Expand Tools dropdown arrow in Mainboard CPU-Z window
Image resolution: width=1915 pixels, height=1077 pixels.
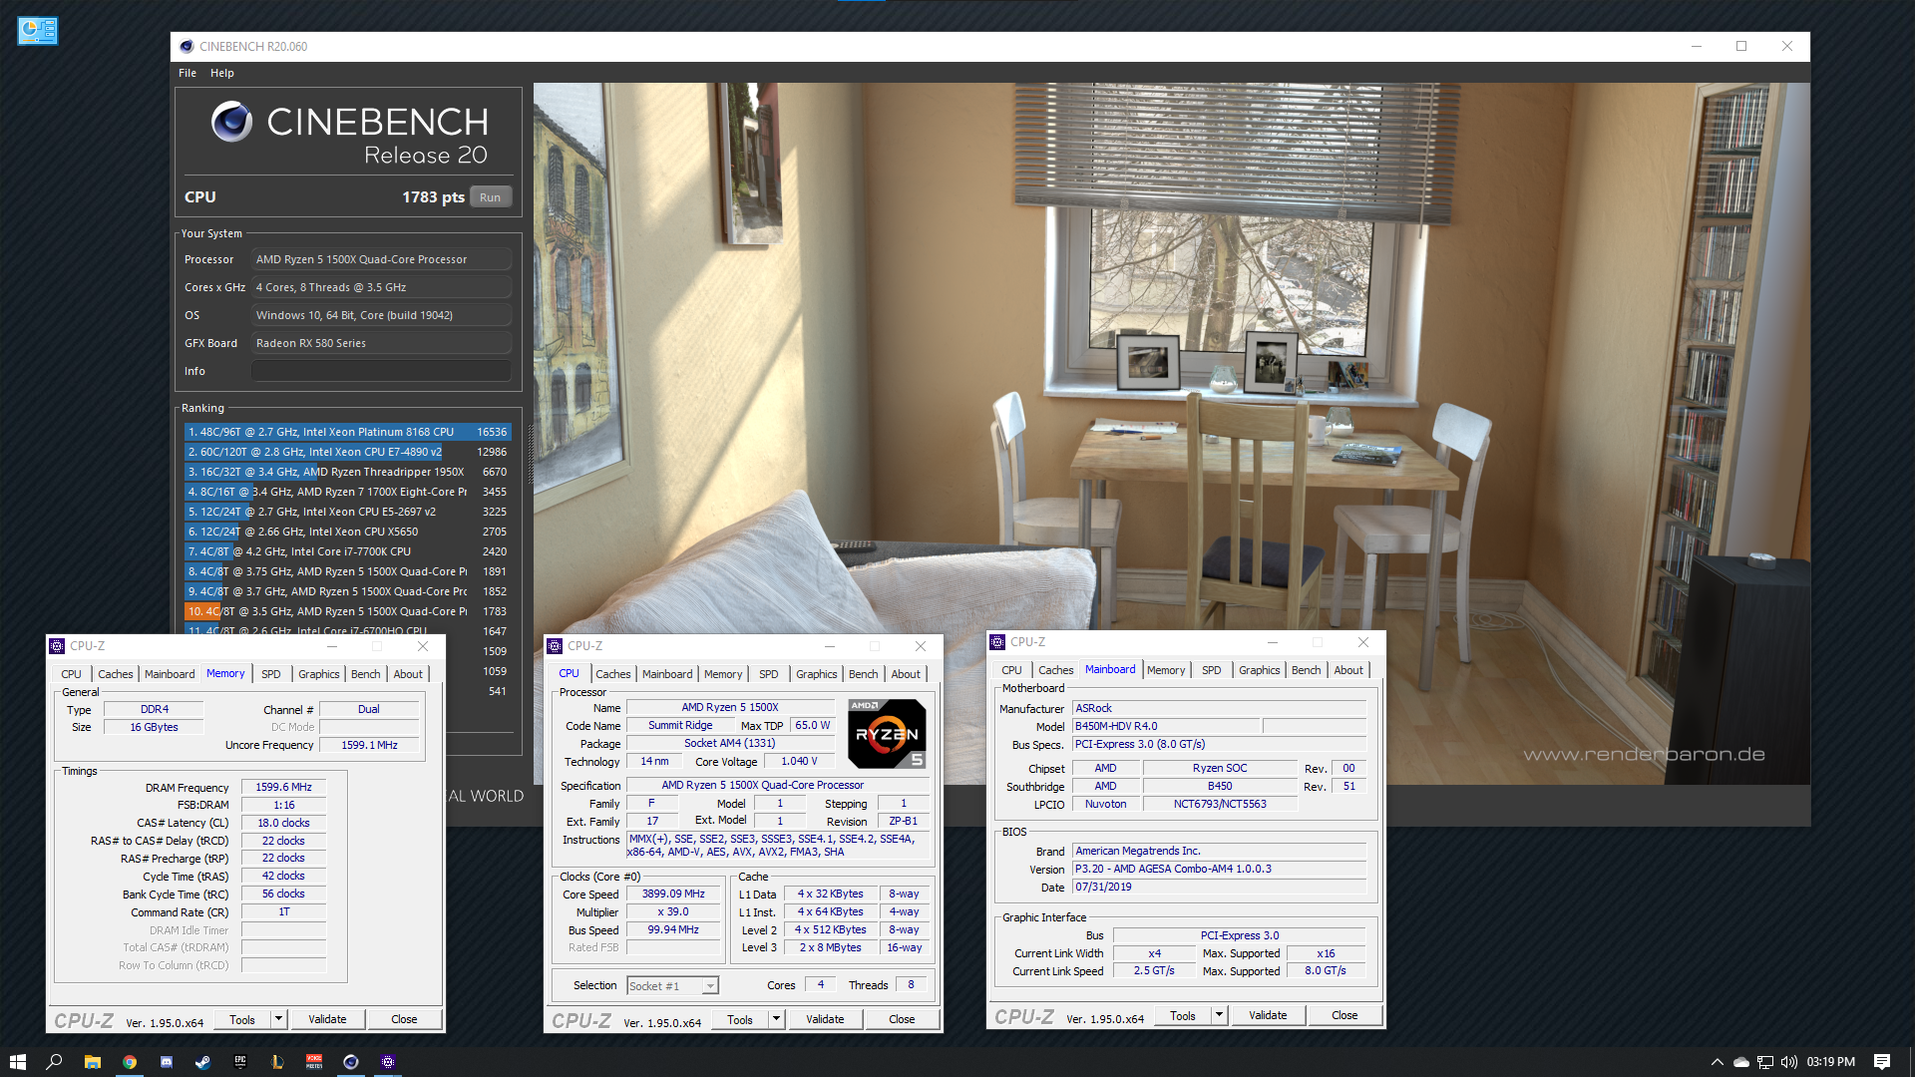pyautogui.click(x=1219, y=1015)
